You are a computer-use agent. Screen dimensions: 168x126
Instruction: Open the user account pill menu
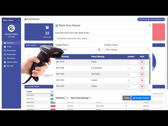point(151,19)
